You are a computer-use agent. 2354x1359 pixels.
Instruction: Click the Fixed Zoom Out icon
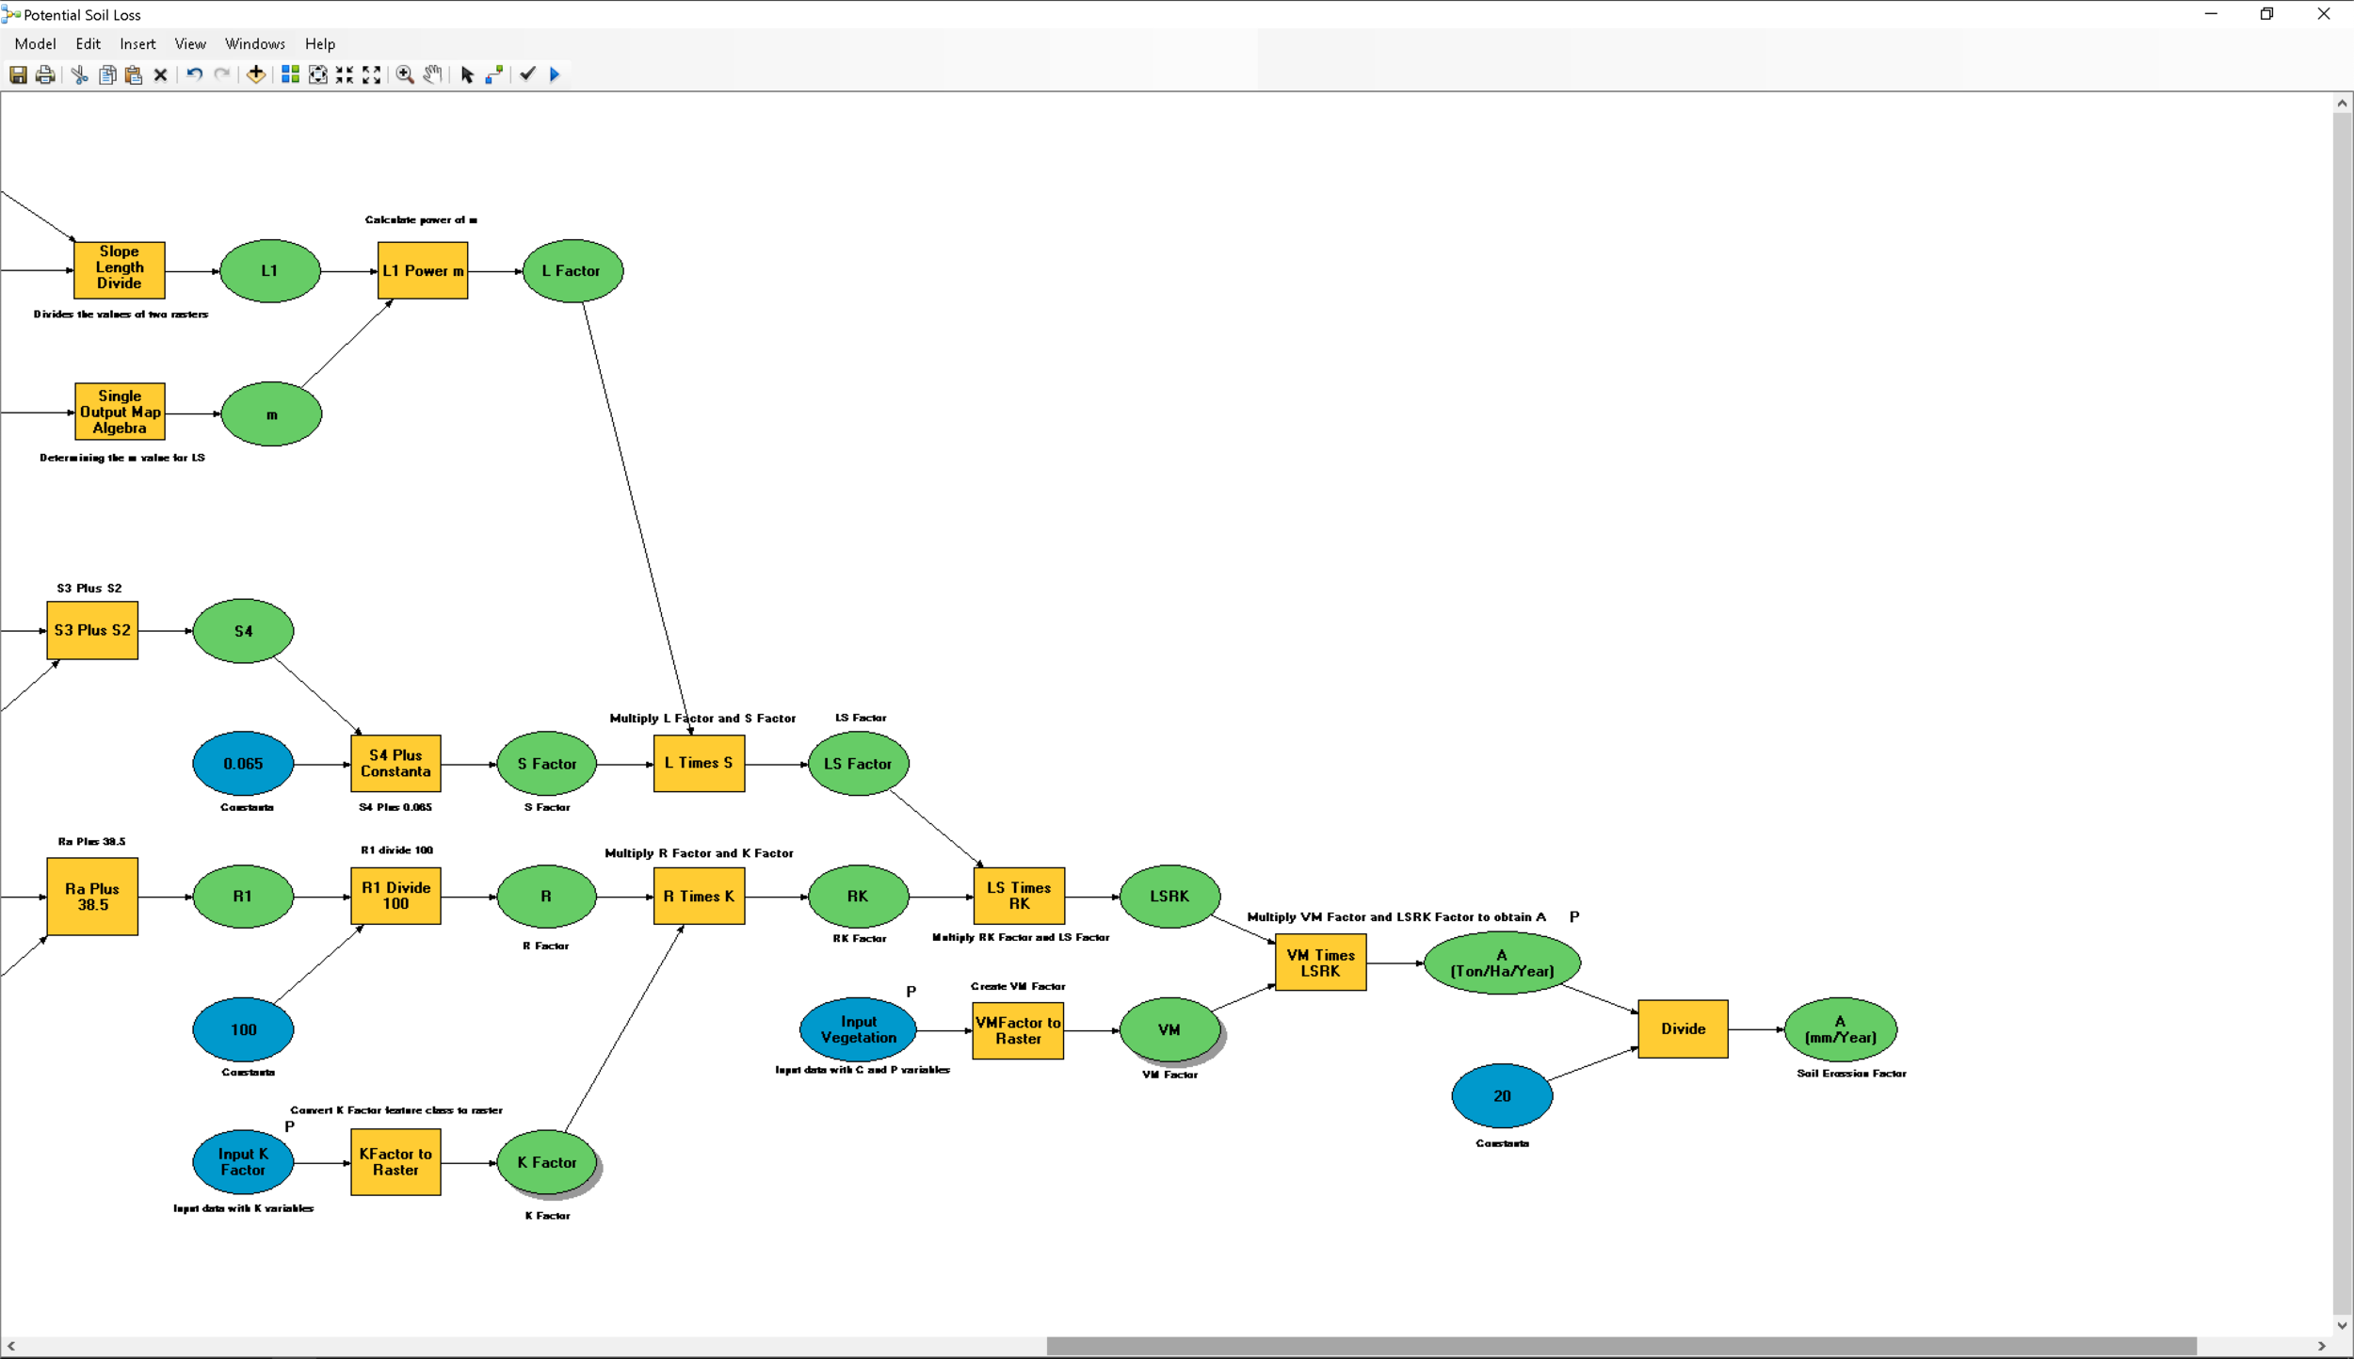[372, 74]
